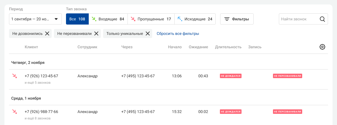Click missed call icon for +7 (926) 988-77-66

pyautogui.click(x=14, y=112)
